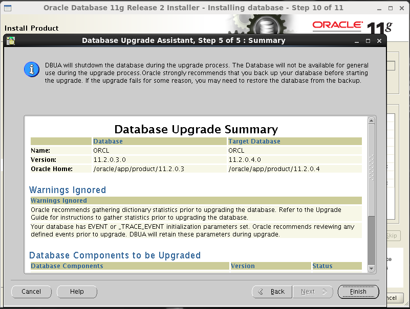Image resolution: width=410 pixels, height=309 pixels.
Task: Click source home /oracle/app/product/11.2.0.3
Action: (139, 169)
